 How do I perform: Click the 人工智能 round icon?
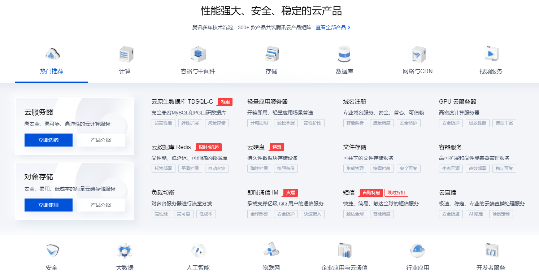[199, 250]
